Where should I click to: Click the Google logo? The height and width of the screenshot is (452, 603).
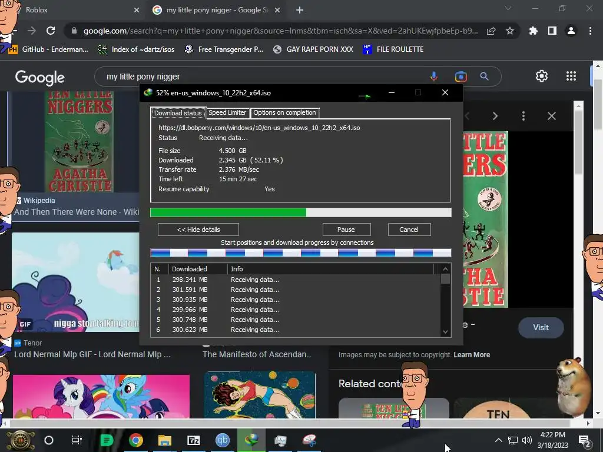[x=40, y=78]
